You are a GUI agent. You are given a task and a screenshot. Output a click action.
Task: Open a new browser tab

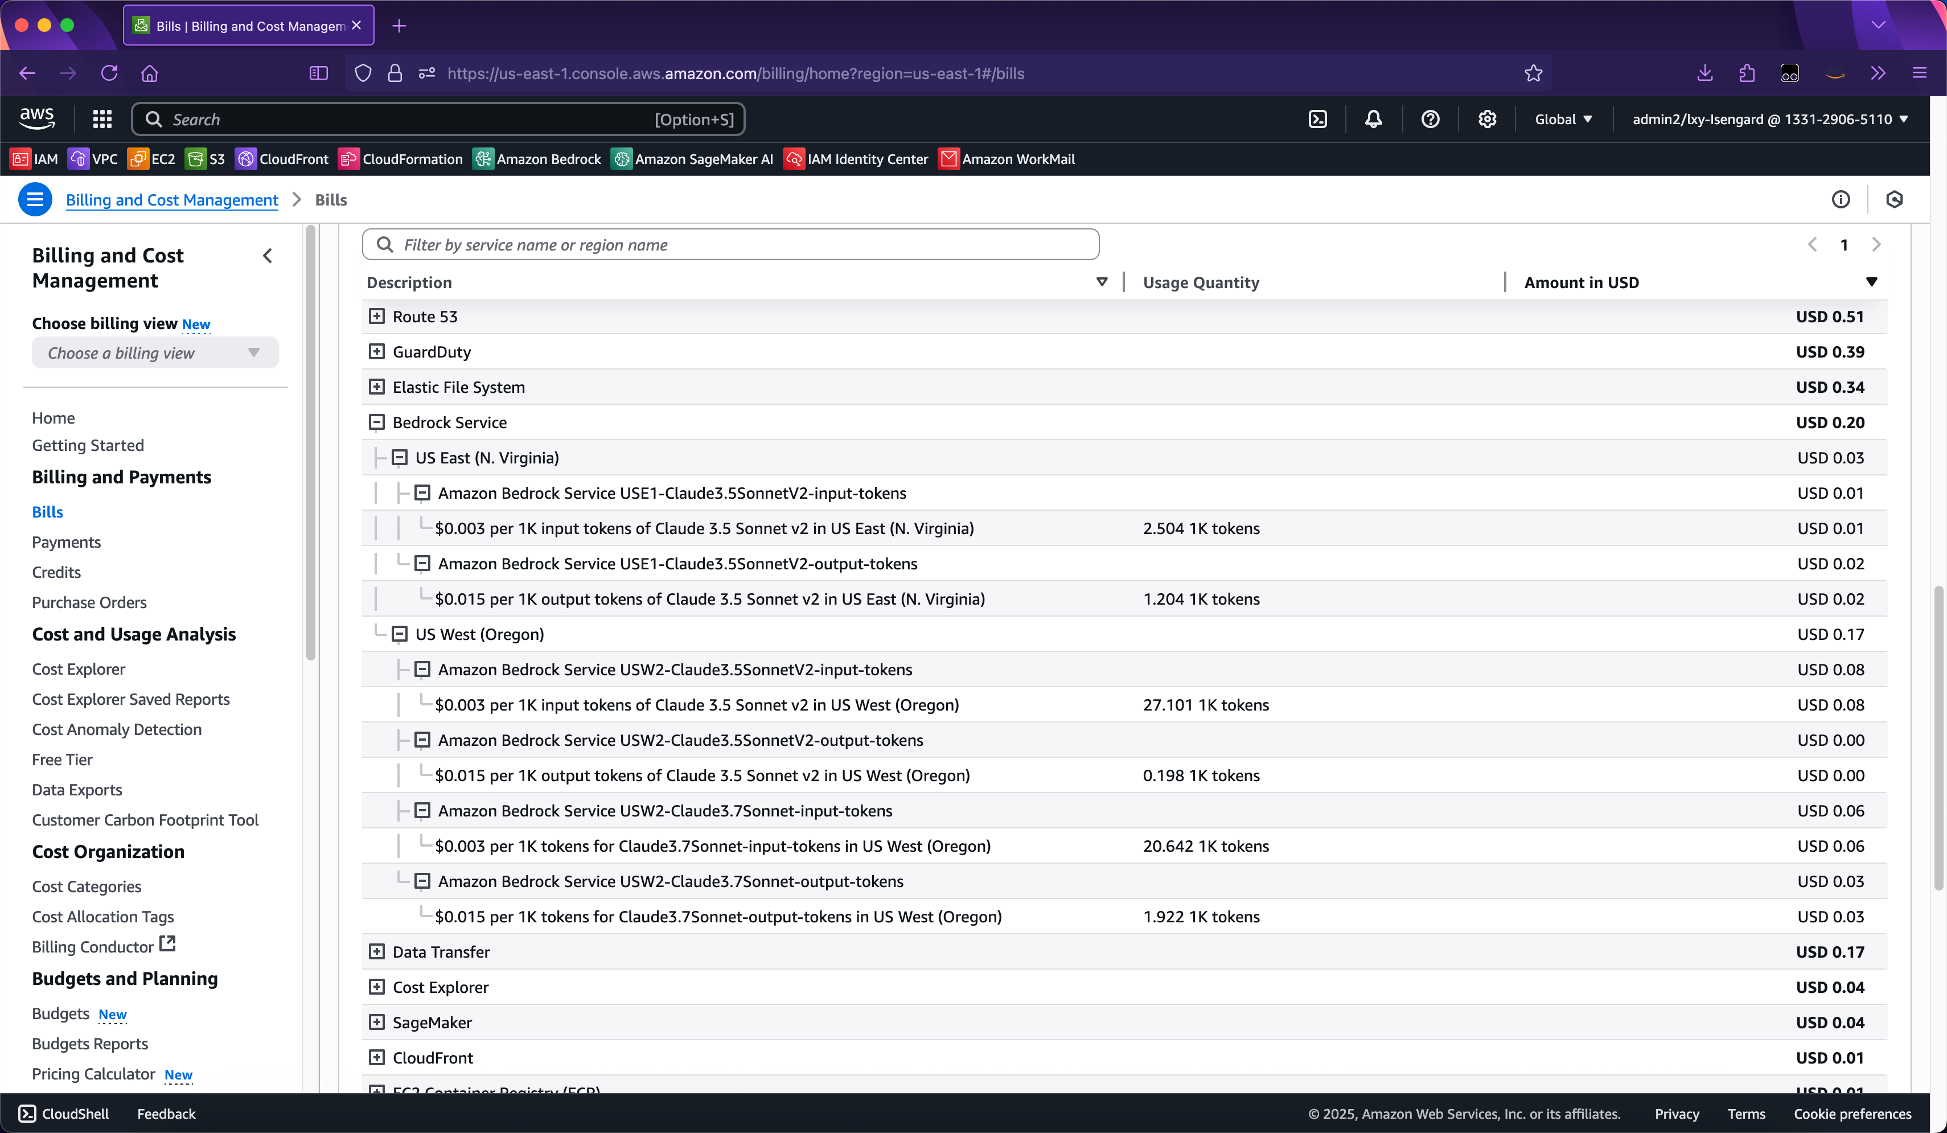click(399, 26)
